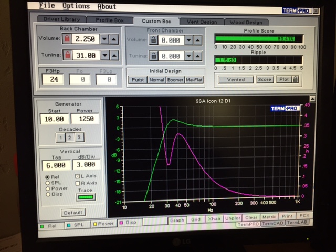The height and width of the screenshot is (252, 336).
Task: Click the Unplot toolbar button
Action: coord(233,218)
